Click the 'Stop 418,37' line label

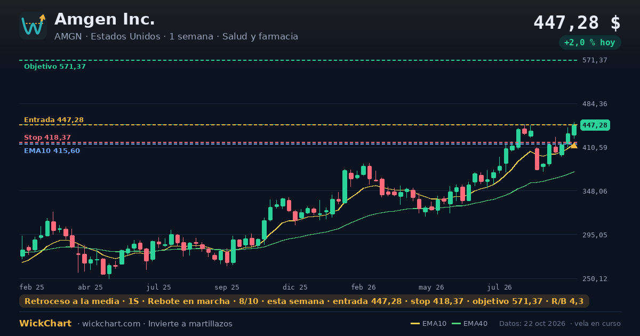(47, 138)
